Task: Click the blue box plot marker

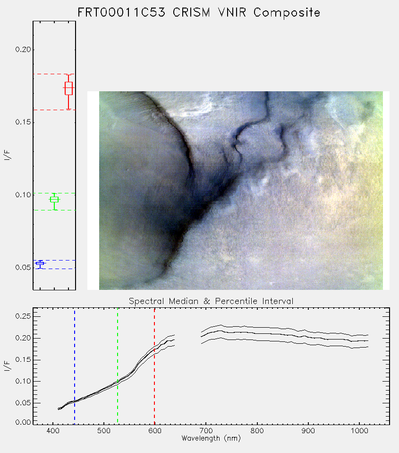Action: [40, 264]
